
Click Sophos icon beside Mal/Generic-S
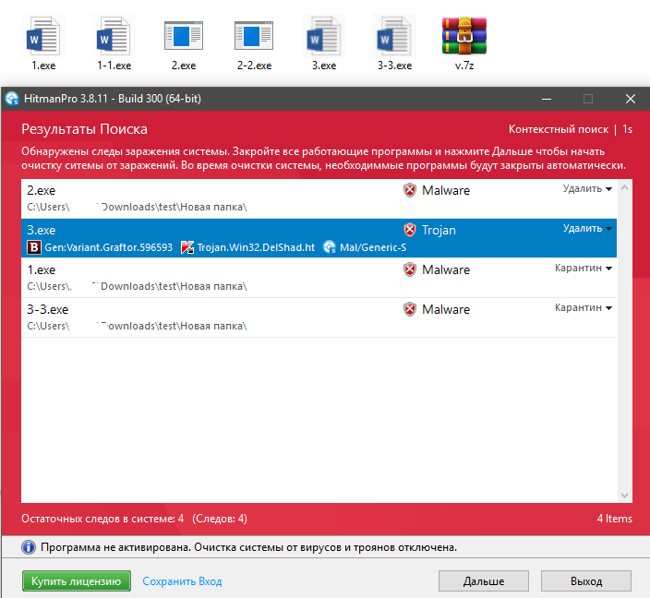tap(329, 247)
